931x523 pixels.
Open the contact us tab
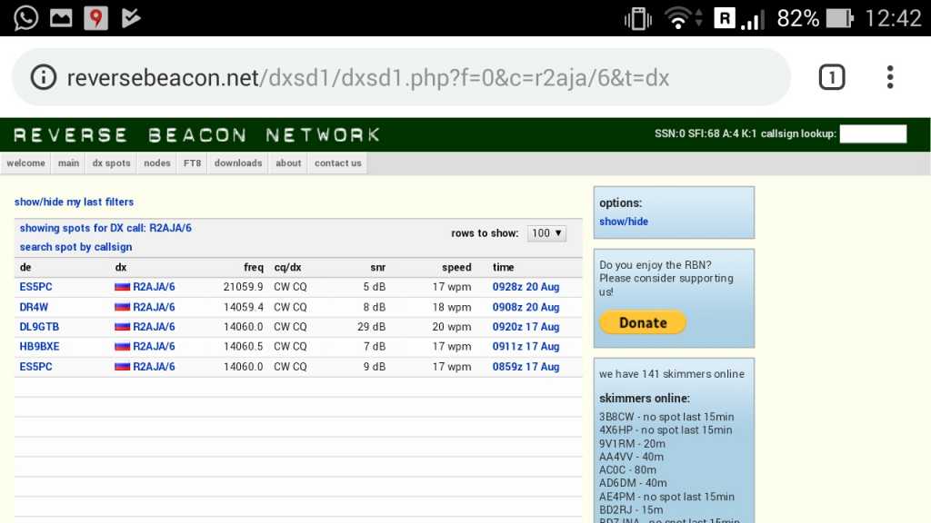(x=338, y=163)
